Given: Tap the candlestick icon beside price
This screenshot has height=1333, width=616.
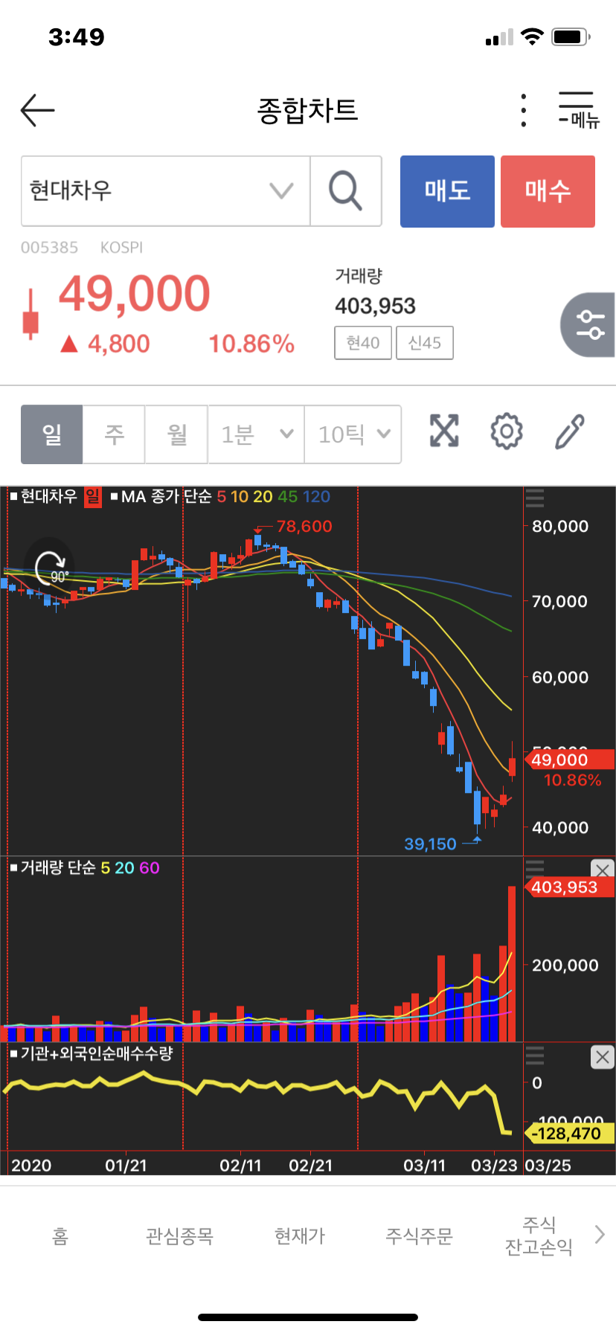Looking at the screenshot, I should [31, 313].
